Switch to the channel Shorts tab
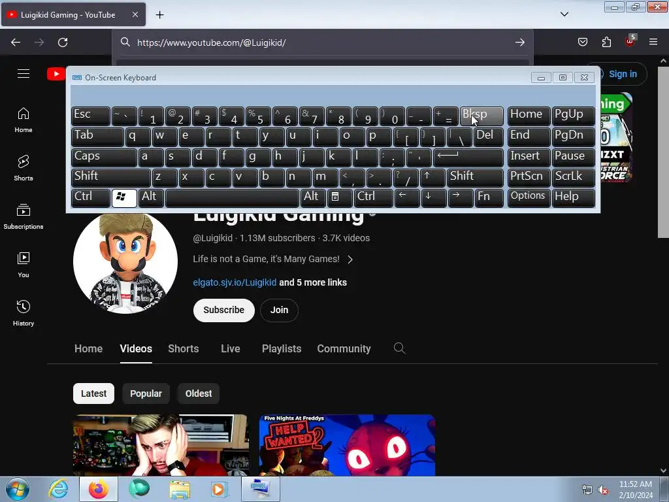The image size is (669, 502). [184, 348]
